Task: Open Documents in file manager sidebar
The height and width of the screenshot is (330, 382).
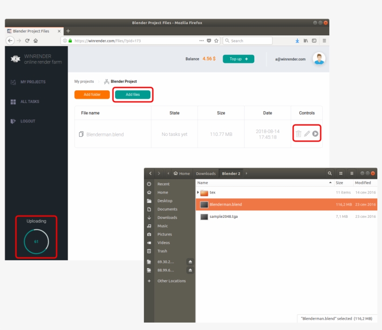Action: click(x=167, y=209)
